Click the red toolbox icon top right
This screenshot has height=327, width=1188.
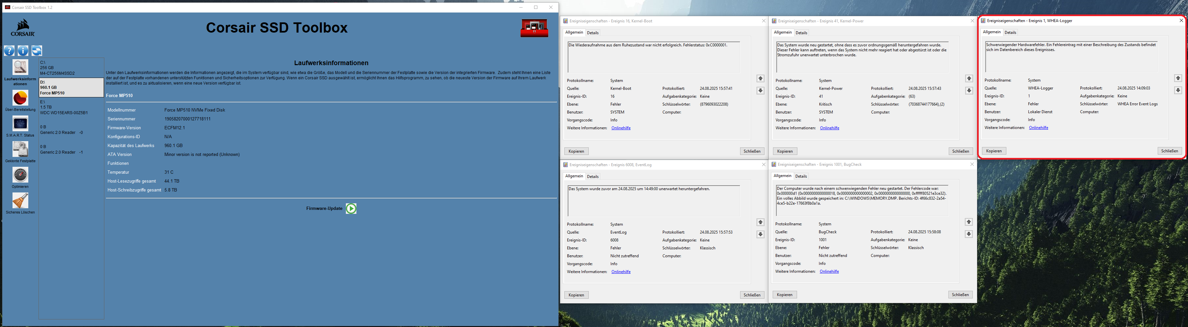[x=534, y=28]
